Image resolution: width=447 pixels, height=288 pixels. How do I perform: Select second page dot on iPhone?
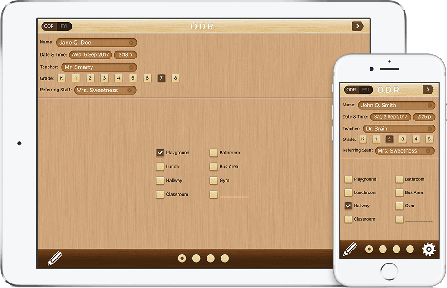[x=383, y=249]
